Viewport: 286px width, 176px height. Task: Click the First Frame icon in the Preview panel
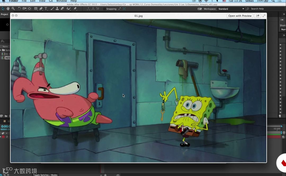pyautogui.click(x=282, y=20)
